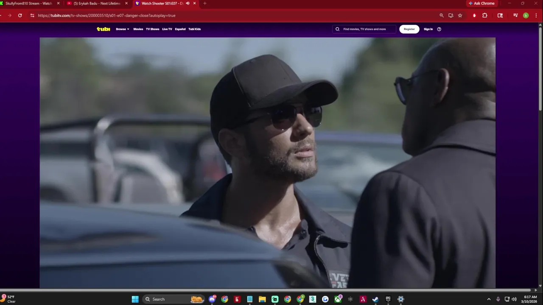View site information icon in address bar

pyautogui.click(x=32, y=15)
